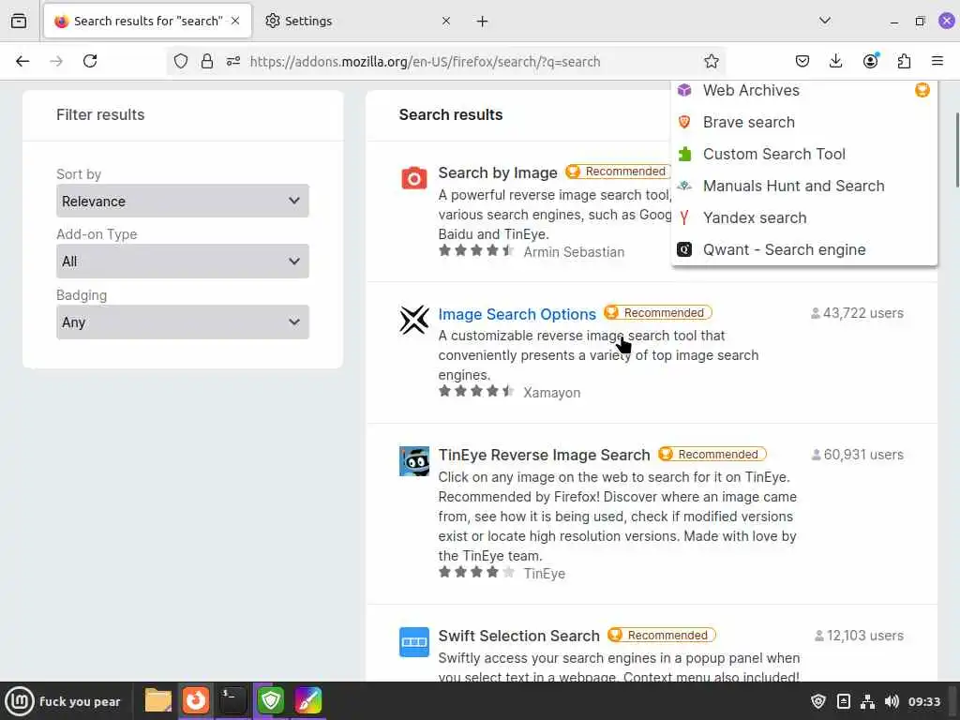Screen dimensions: 960x720
Task: Open Files from the taskbar
Action: point(157,701)
